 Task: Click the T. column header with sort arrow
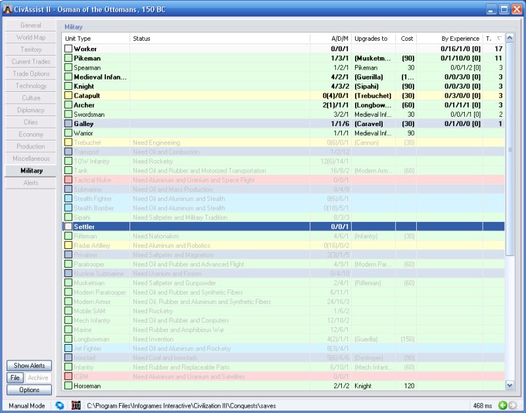coord(494,39)
